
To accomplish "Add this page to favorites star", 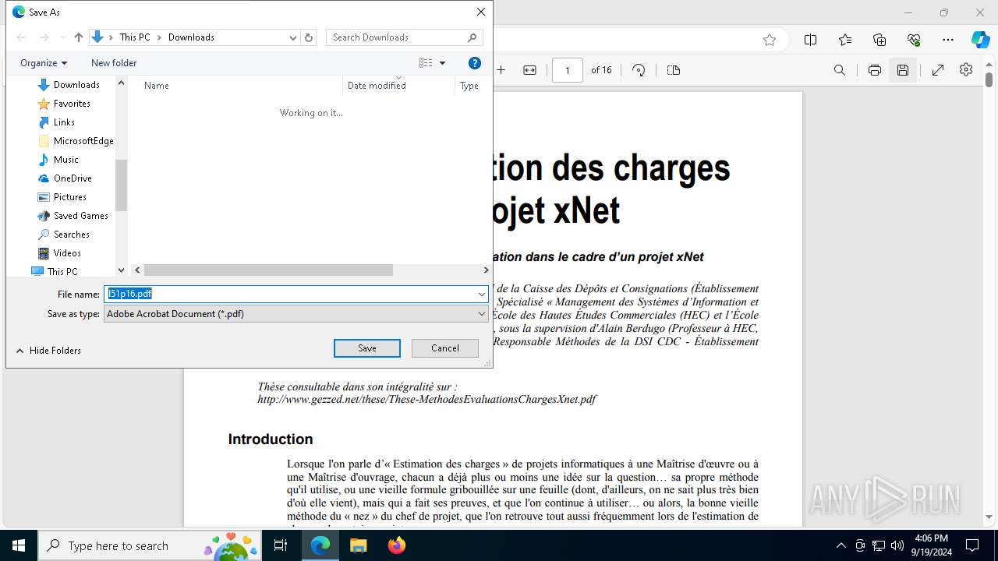I will (770, 41).
